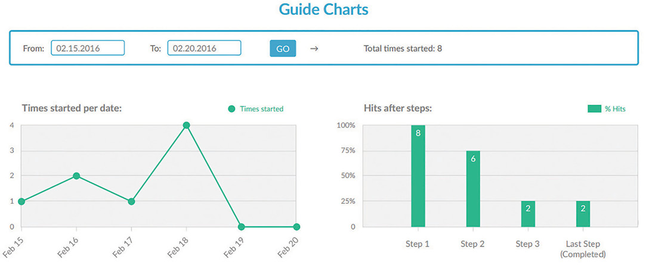
Task: Select the Step 3 bar
Action: (528, 214)
